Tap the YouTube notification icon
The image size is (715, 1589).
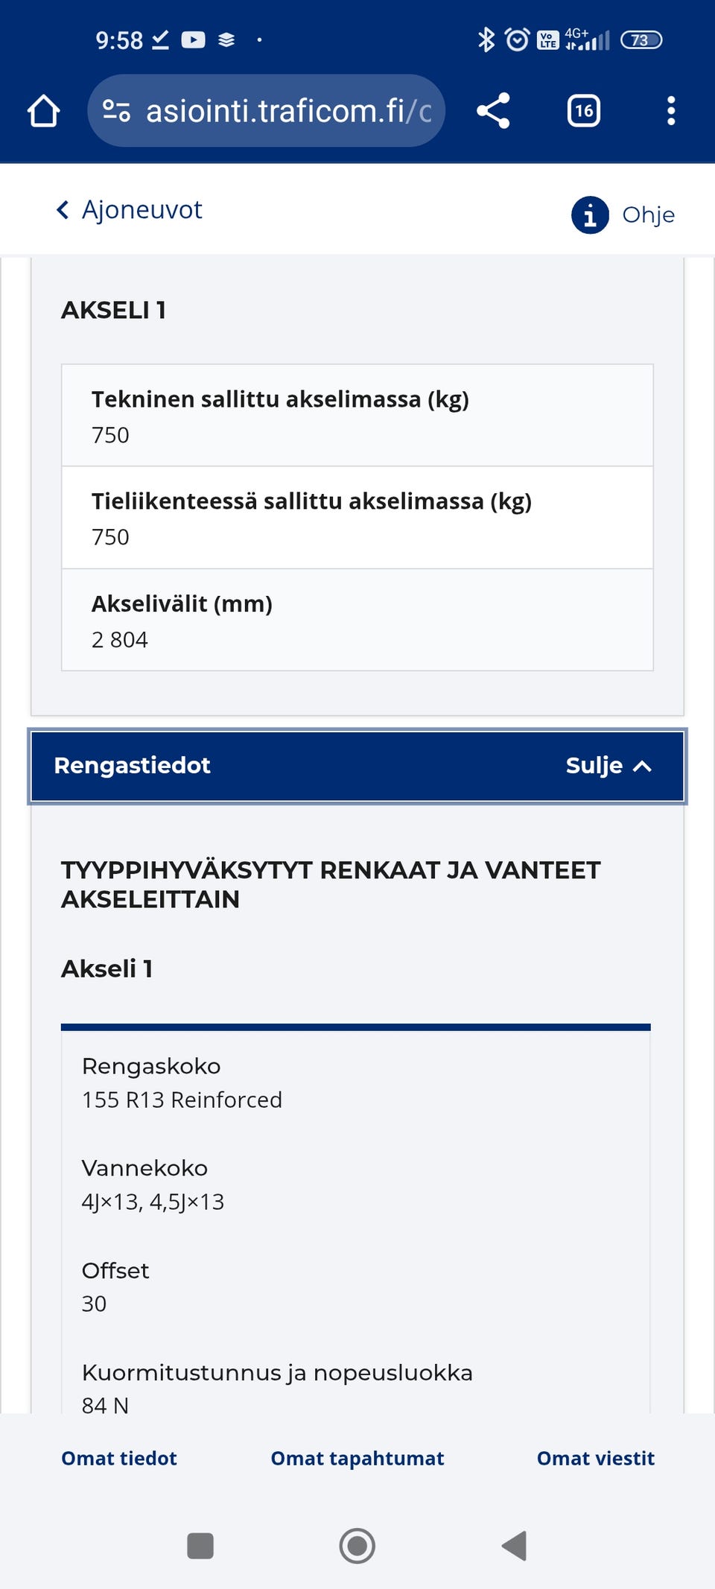(194, 39)
